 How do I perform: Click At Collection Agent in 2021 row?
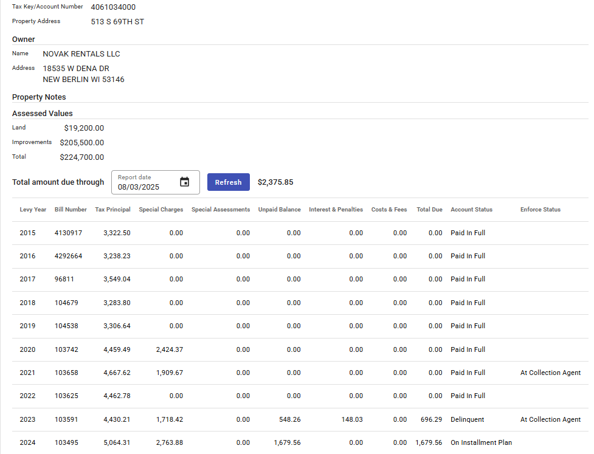pyautogui.click(x=550, y=373)
